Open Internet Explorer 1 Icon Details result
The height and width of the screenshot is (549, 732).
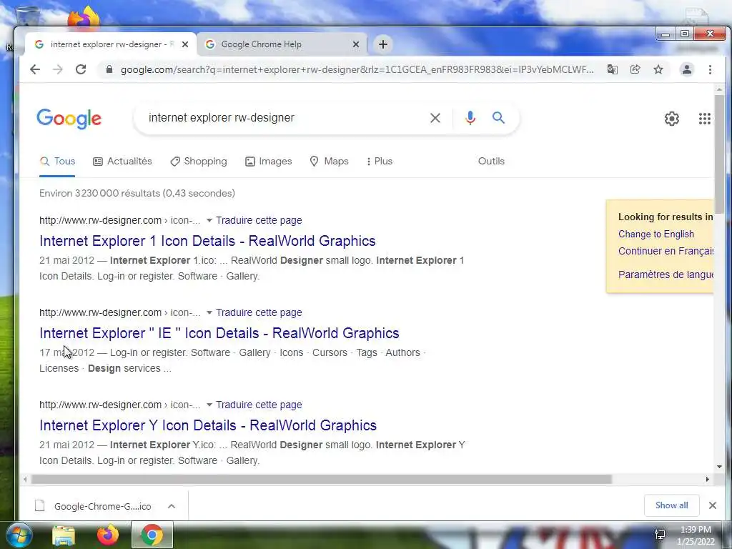(207, 241)
